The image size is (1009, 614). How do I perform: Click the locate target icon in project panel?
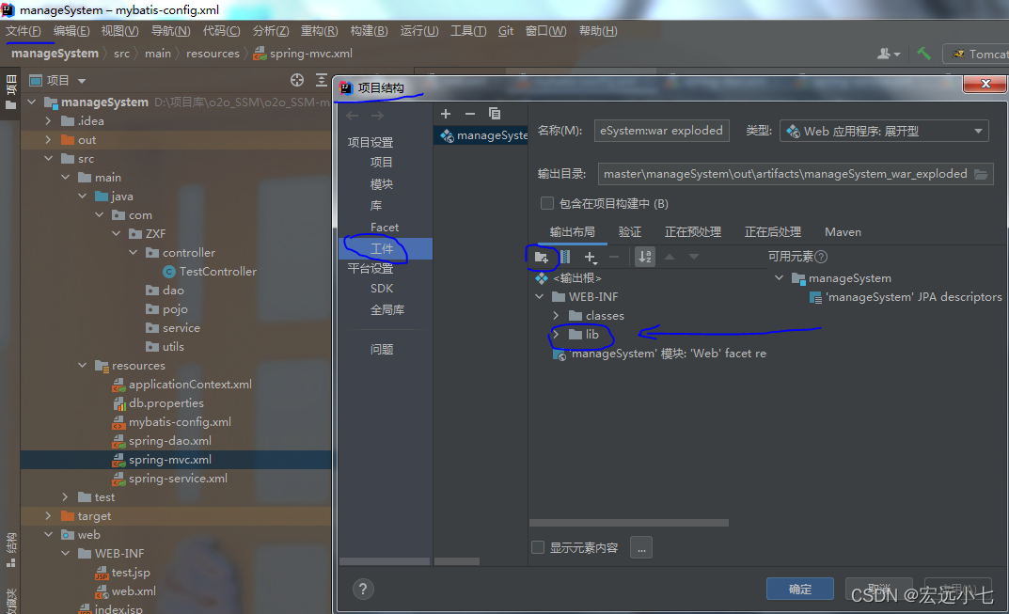(296, 80)
